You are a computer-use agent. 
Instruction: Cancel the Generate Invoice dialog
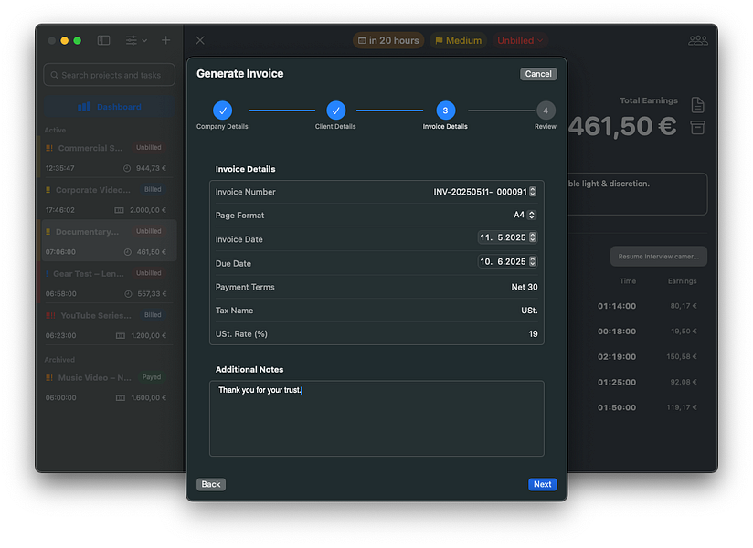(538, 74)
